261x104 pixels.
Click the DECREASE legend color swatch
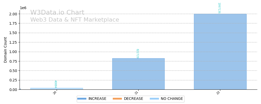click(x=117, y=99)
